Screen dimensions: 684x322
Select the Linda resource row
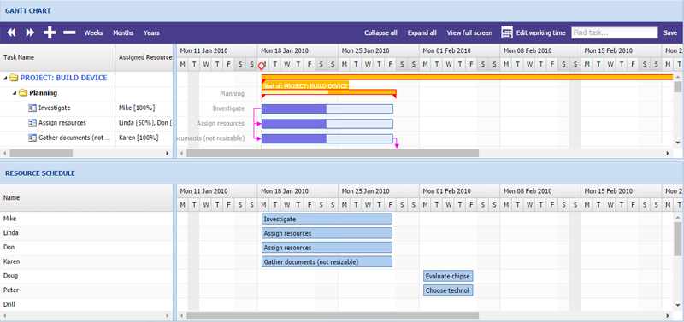pyautogui.click(x=86, y=233)
